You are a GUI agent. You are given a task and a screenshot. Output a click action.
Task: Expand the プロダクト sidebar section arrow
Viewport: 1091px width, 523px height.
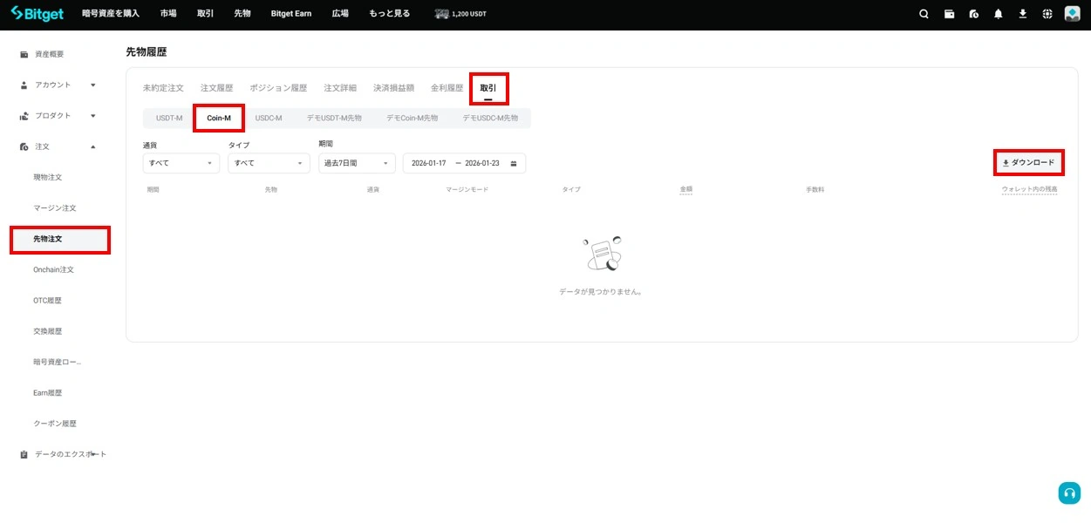tap(93, 116)
